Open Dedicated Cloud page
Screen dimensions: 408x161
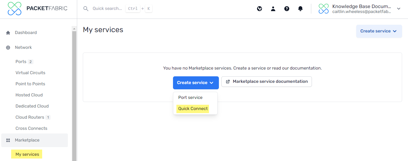tap(32, 106)
